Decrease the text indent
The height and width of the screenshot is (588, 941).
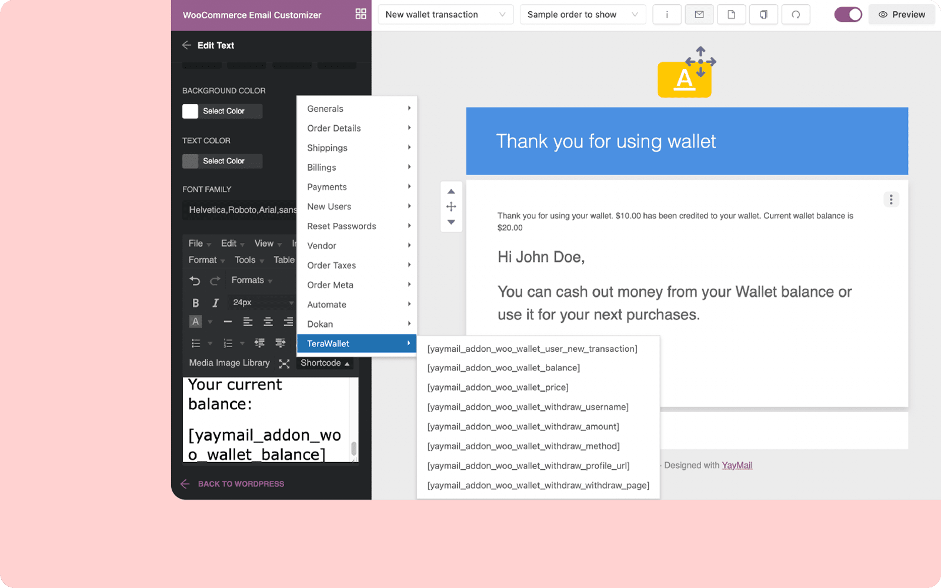[259, 343]
